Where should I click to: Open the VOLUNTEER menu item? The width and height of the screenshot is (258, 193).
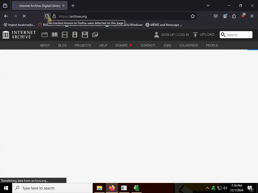[188, 45]
